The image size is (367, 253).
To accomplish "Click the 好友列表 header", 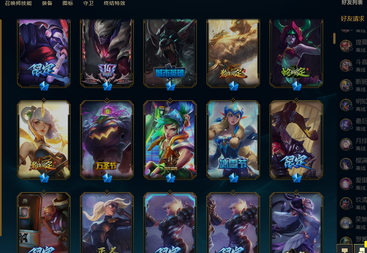I will [x=352, y=2].
